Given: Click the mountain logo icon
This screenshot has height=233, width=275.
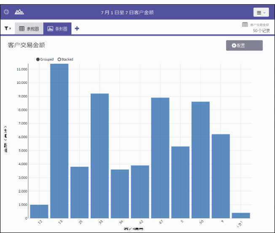Looking at the screenshot, I should click(19, 12).
